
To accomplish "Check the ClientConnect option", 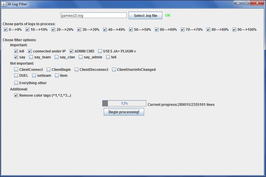I will point(16,70).
